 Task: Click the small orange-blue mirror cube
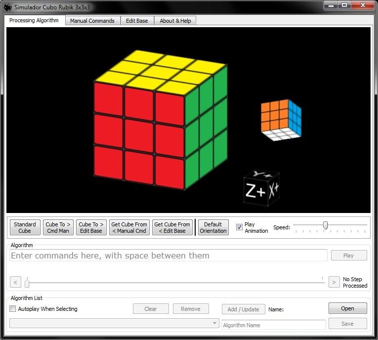point(281,120)
